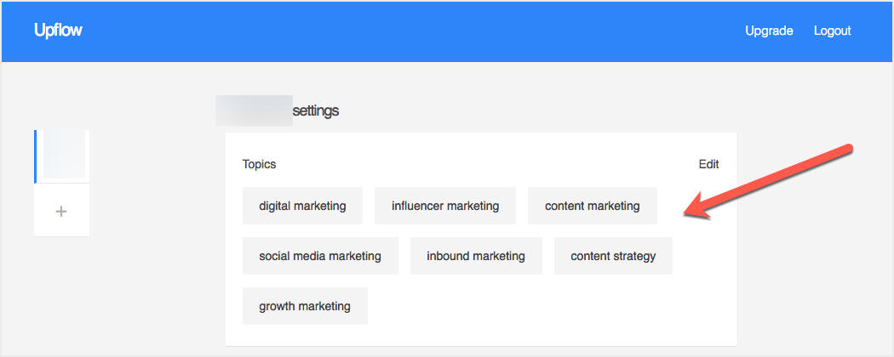Click the blue active indicator on sidebar tile
The height and width of the screenshot is (357, 894).
(36, 156)
